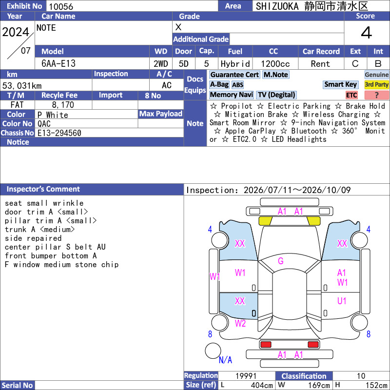Click chassis number E13-294560

point(59,133)
